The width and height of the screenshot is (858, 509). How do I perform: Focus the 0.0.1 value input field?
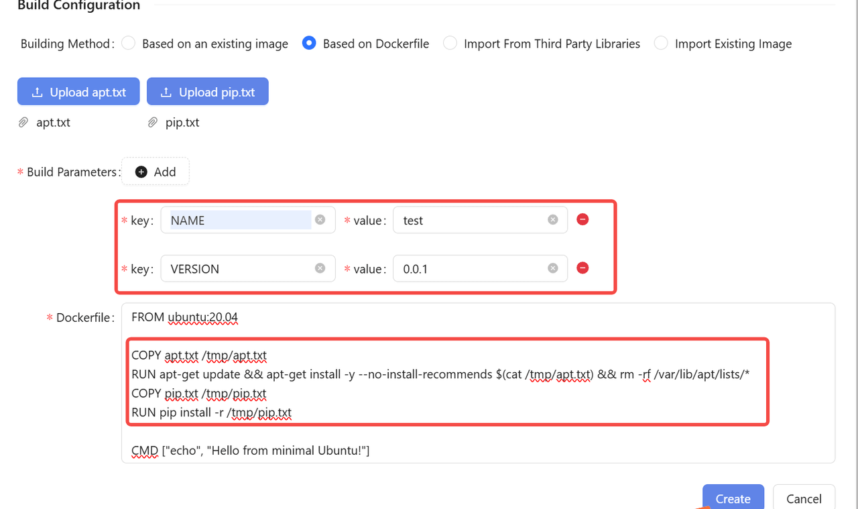pos(481,268)
